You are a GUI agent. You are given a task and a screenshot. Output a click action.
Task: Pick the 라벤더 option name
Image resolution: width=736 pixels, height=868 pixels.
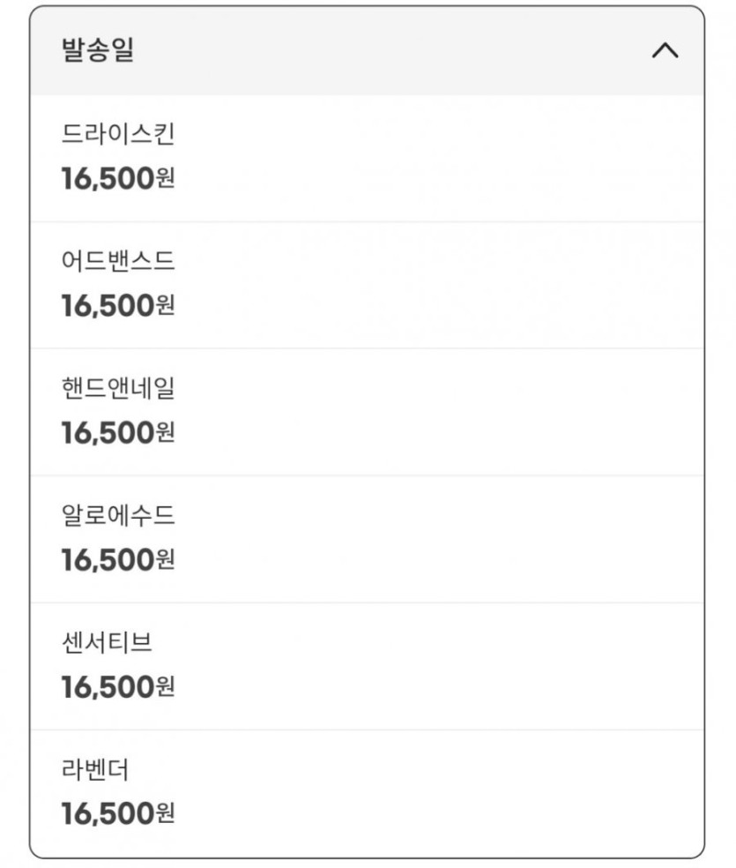coord(95,769)
